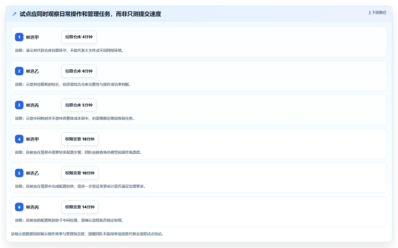This screenshot has width=398, height=248.
Task: Click the number 4 step badge
Action: [x=19, y=139]
